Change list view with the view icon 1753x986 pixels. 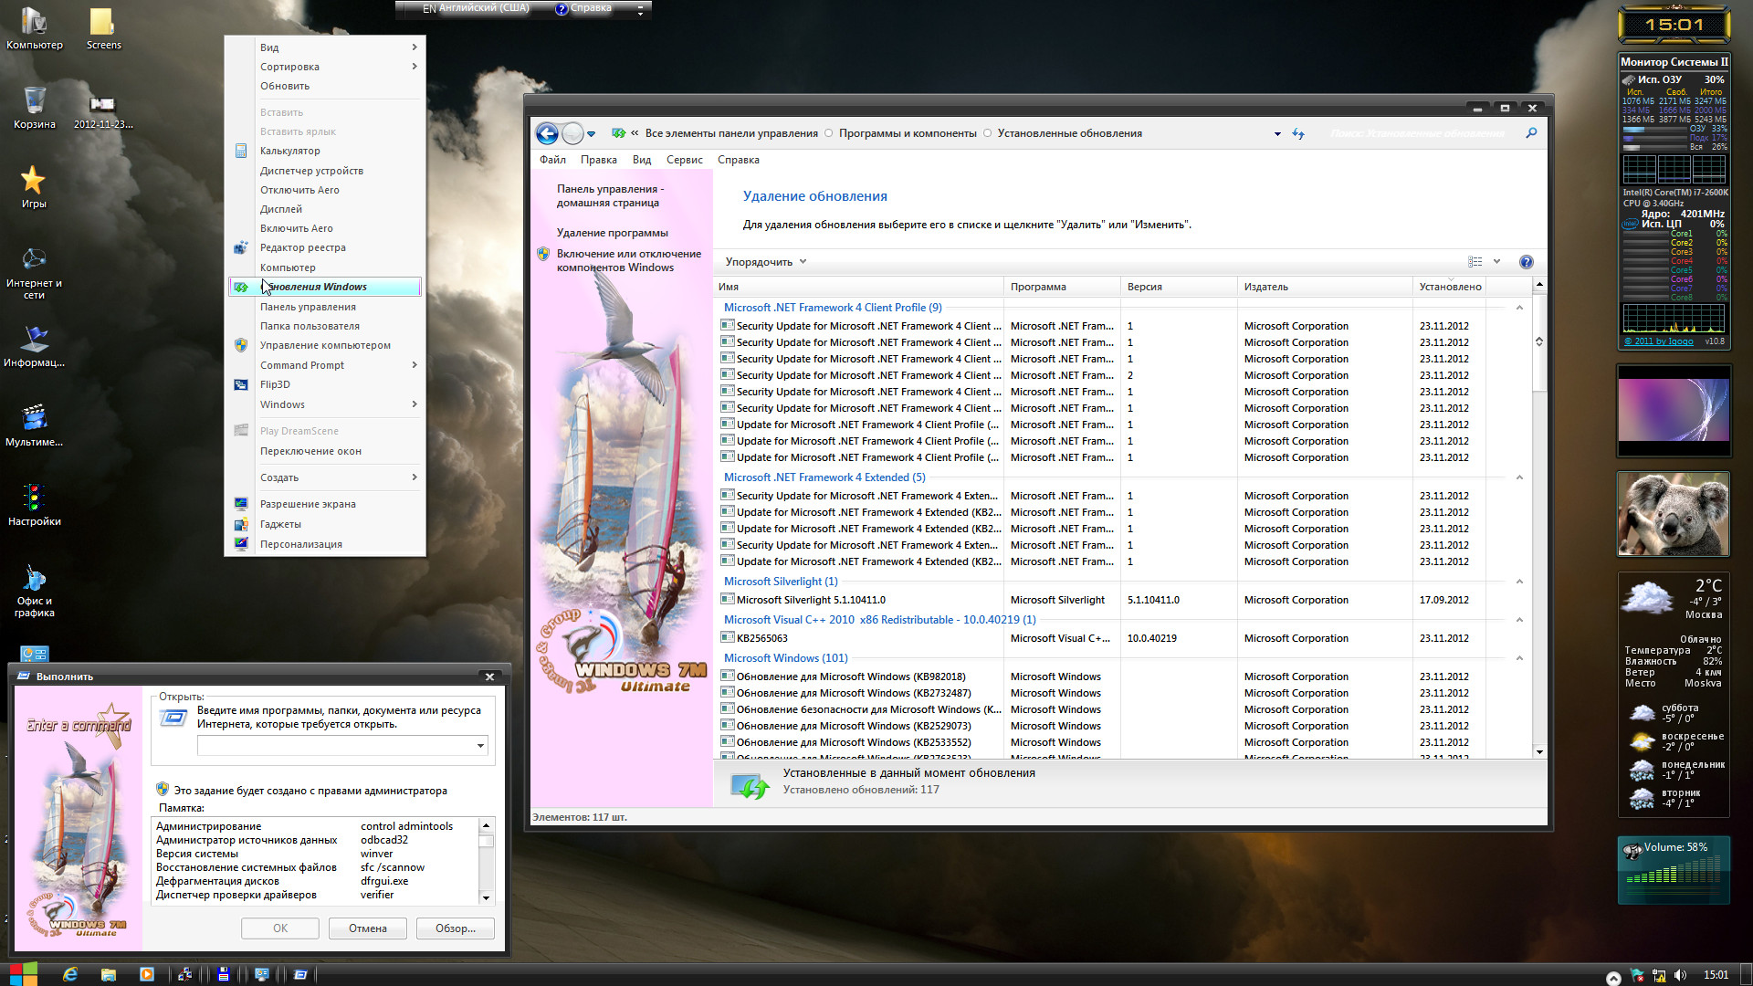click(1475, 262)
